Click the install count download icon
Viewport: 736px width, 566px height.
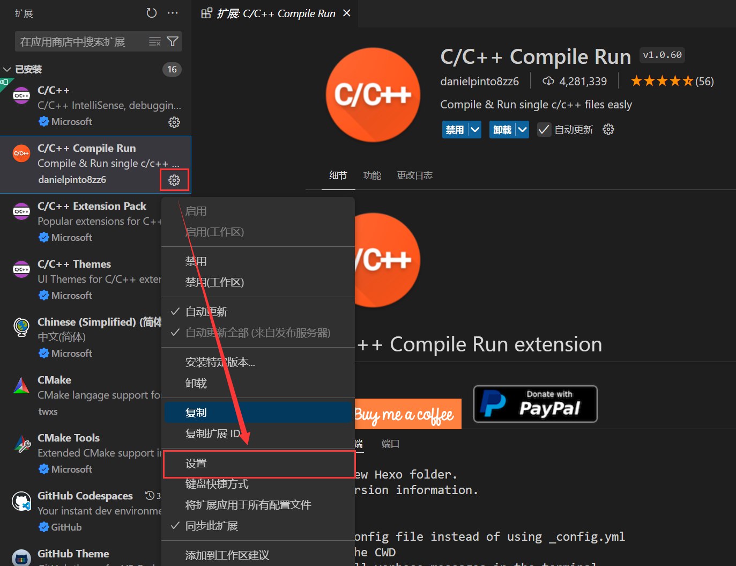click(x=548, y=81)
